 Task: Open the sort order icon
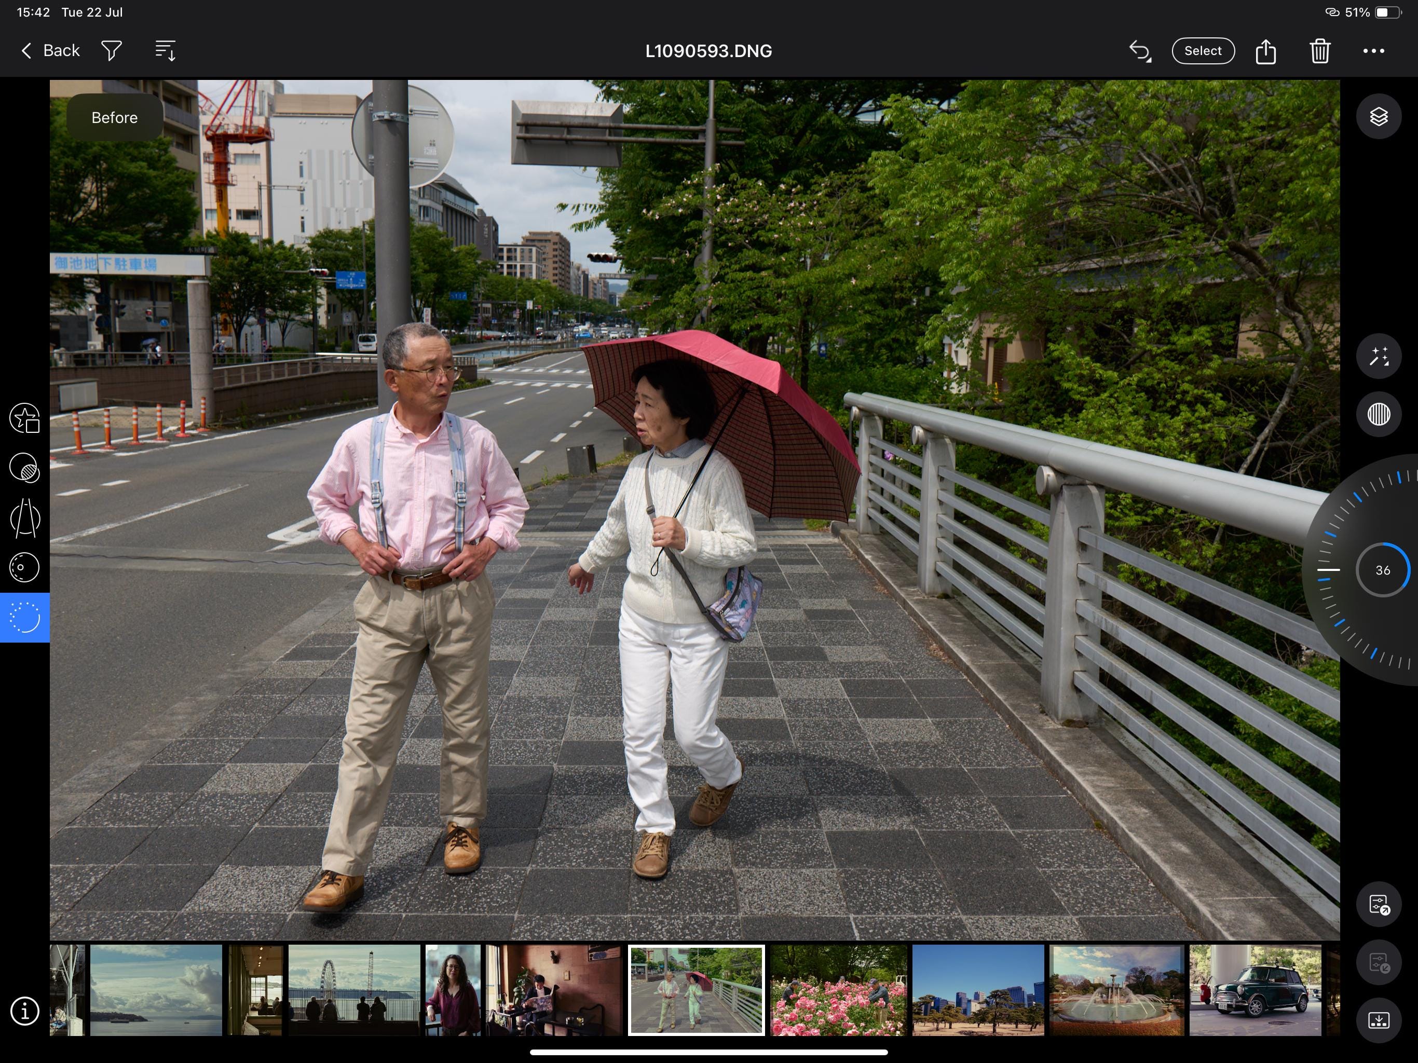(166, 51)
